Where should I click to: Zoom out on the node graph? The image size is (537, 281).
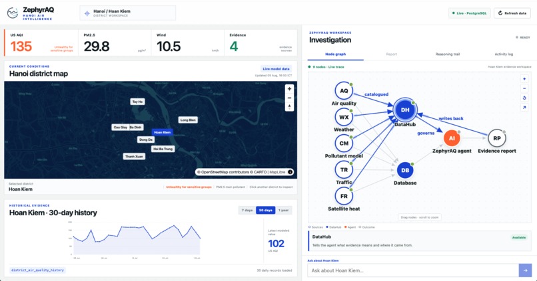pos(524,88)
